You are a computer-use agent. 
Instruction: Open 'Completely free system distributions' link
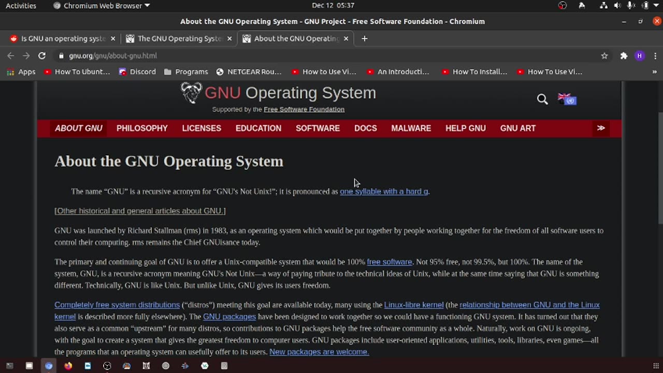click(x=117, y=305)
